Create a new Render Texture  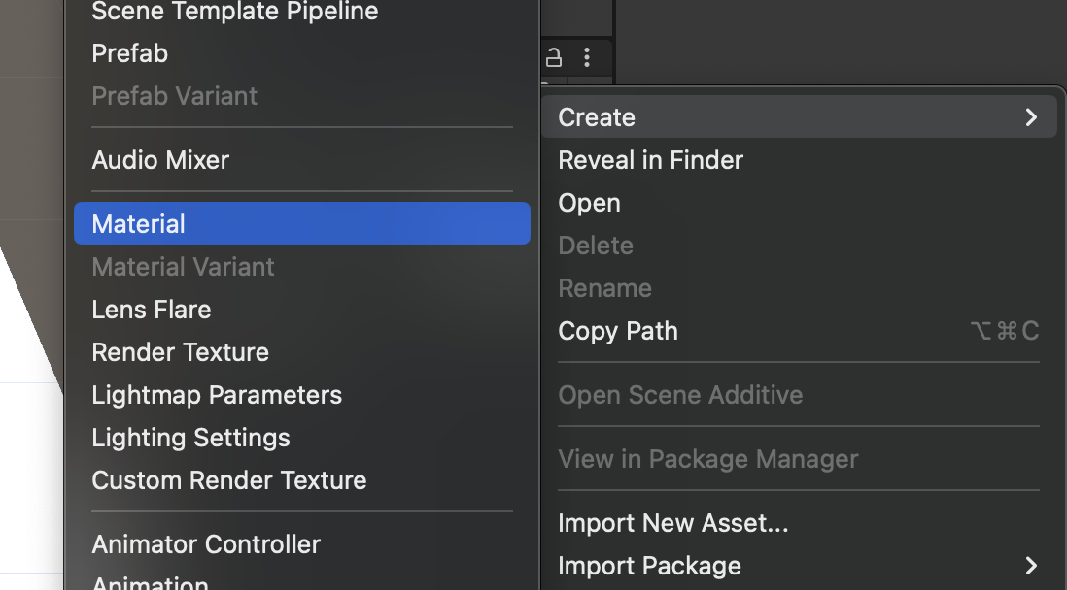pos(181,352)
